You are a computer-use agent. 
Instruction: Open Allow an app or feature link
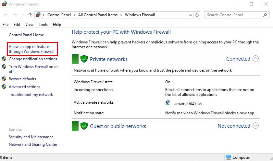[x=31, y=49]
